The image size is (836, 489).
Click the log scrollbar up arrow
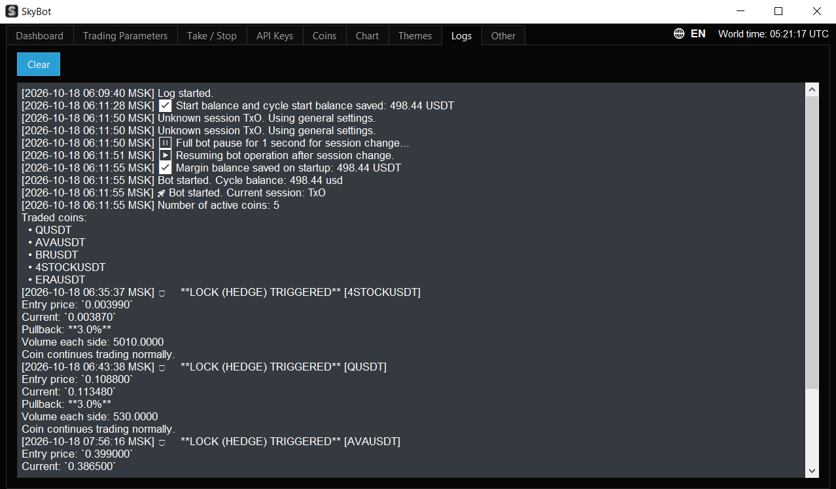point(812,90)
